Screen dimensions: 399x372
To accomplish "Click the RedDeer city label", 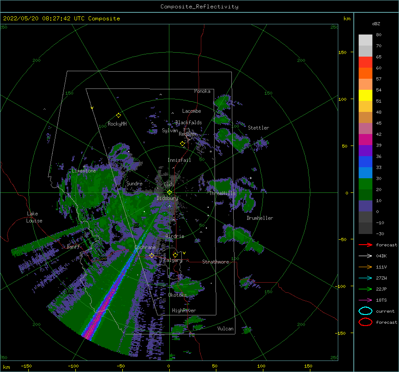I will (188, 134).
